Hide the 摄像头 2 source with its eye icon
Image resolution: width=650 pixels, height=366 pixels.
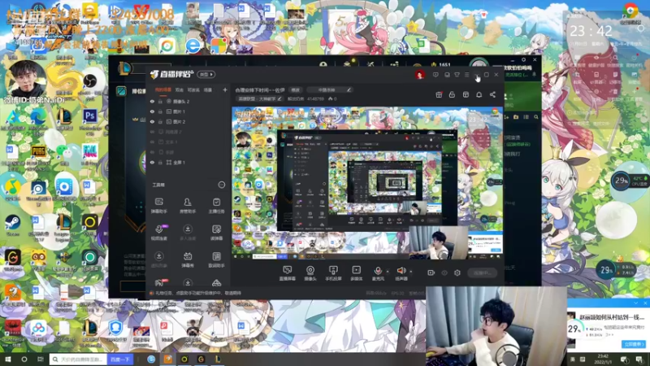pos(152,101)
